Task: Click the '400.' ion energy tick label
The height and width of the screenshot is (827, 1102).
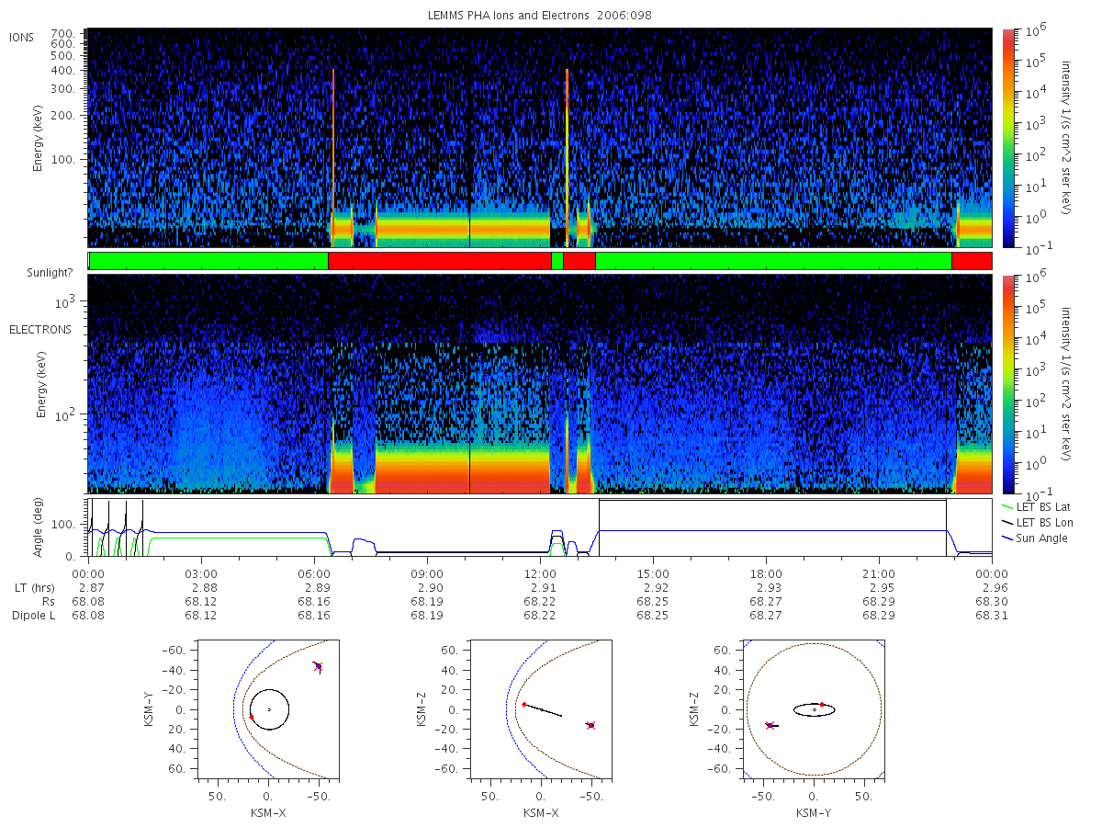Action: pos(62,70)
